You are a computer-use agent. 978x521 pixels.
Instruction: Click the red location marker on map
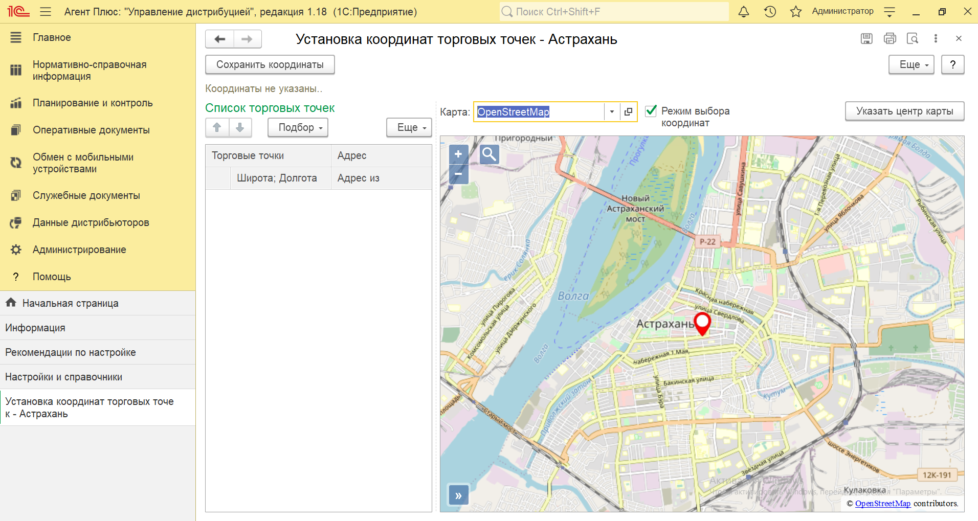click(x=702, y=323)
